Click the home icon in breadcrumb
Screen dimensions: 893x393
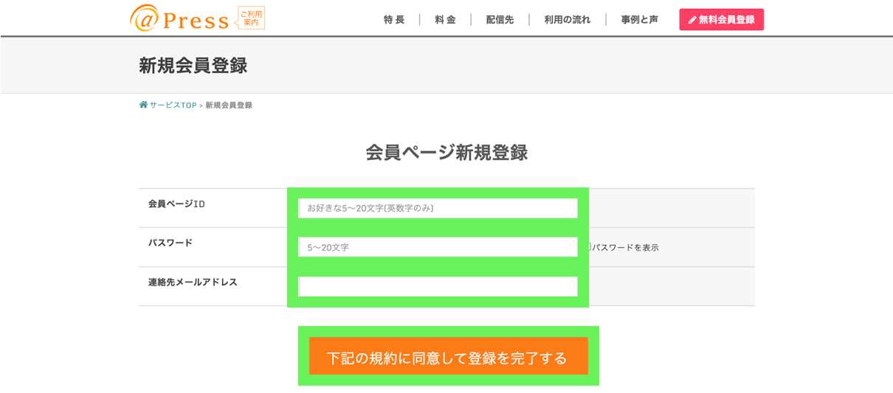[x=143, y=105]
